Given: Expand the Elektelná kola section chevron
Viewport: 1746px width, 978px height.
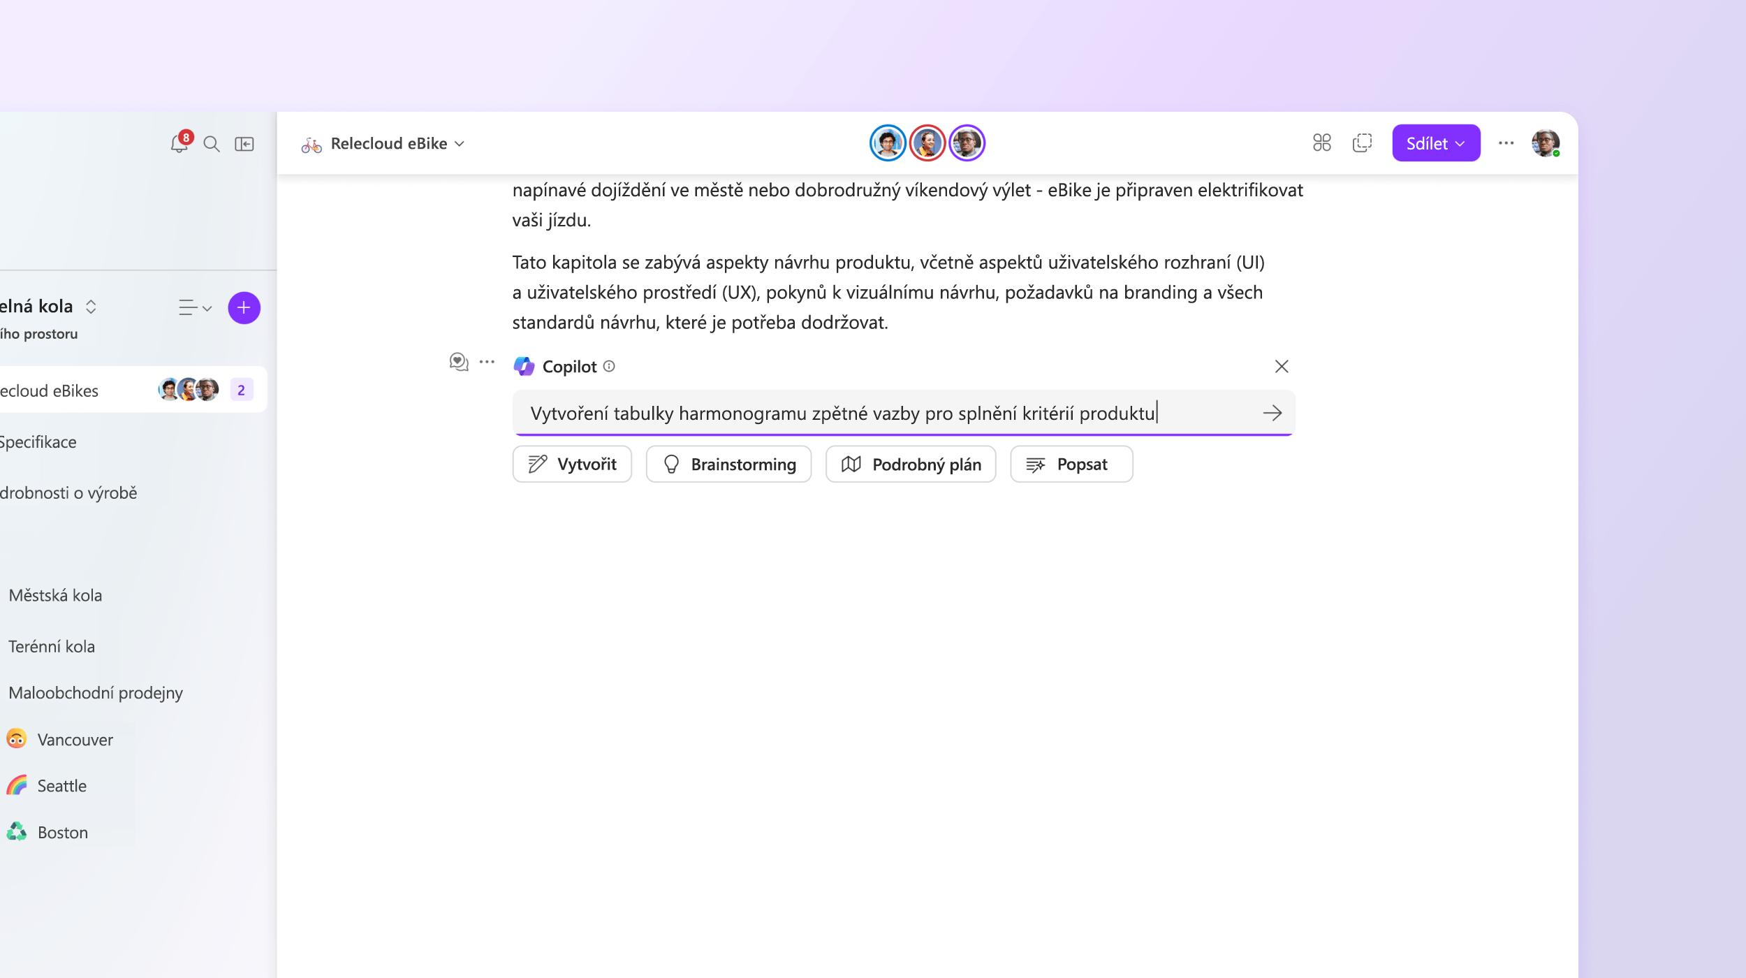Looking at the screenshot, I should point(89,305).
